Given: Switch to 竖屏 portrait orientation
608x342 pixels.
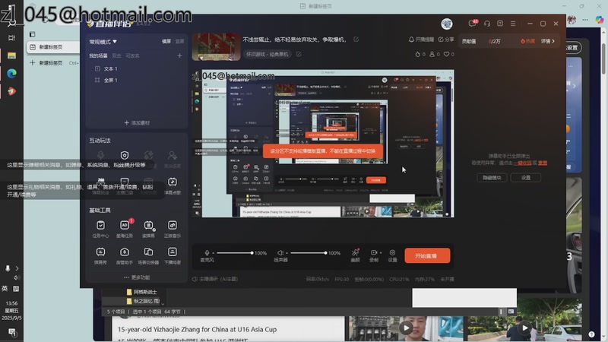Looking at the screenshot, I should pos(179,41).
